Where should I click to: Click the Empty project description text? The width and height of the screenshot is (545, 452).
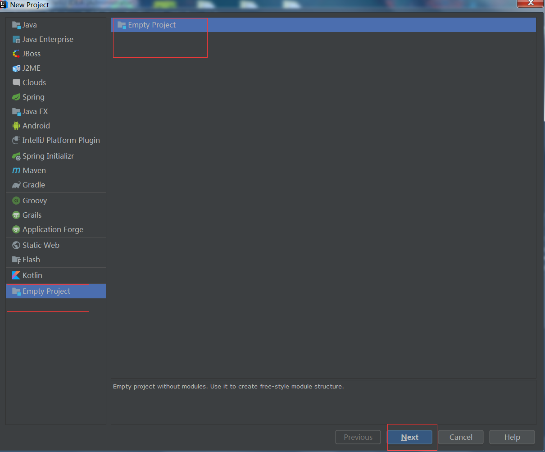[x=228, y=387]
